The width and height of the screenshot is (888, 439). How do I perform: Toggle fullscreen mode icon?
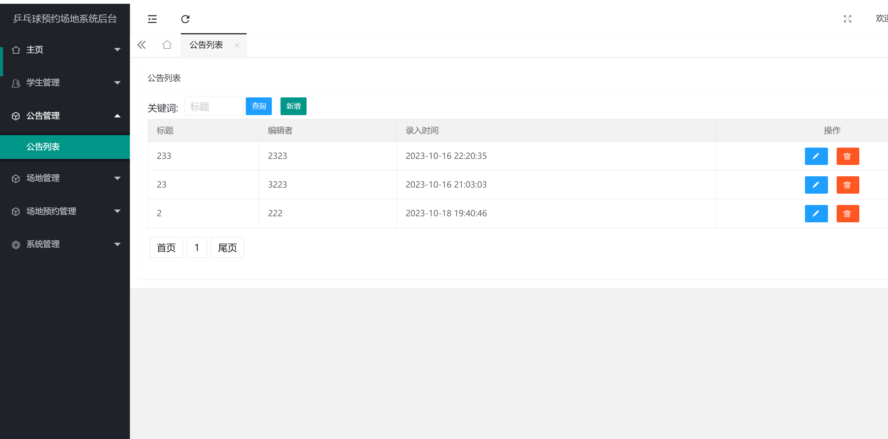point(847,19)
